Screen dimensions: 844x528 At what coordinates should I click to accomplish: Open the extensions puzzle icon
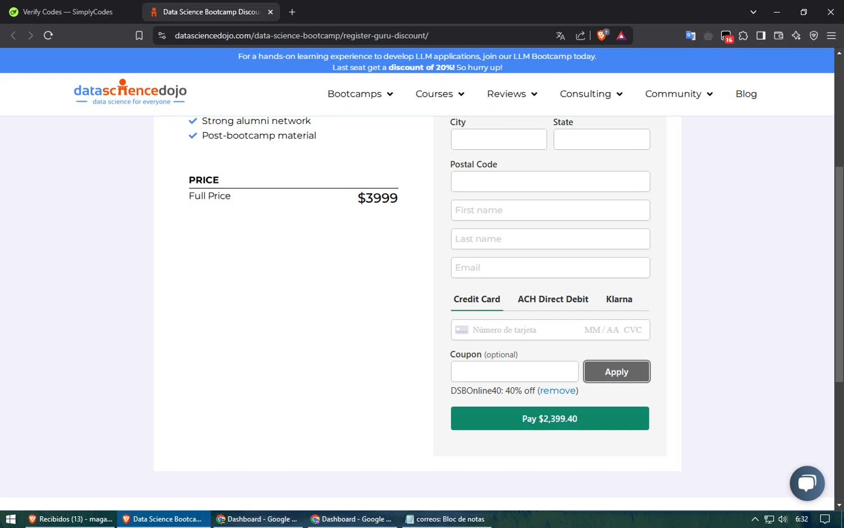(x=743, y=35)
